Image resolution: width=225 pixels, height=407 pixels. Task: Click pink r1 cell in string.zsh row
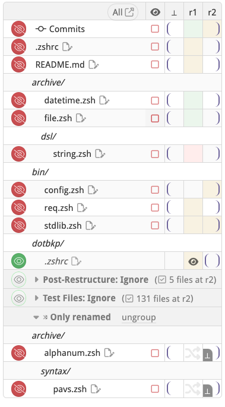[x=193, y=154]
